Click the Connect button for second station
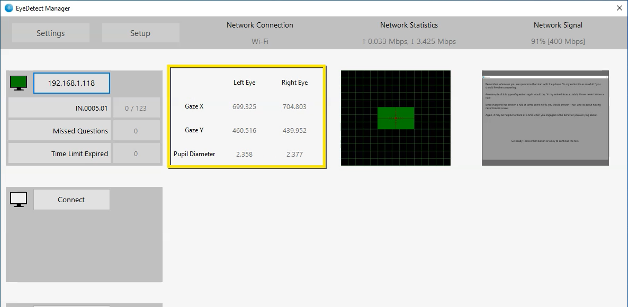 [71, 200]
